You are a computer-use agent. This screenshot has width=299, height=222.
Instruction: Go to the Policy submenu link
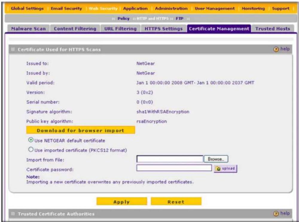click(123, 19)
